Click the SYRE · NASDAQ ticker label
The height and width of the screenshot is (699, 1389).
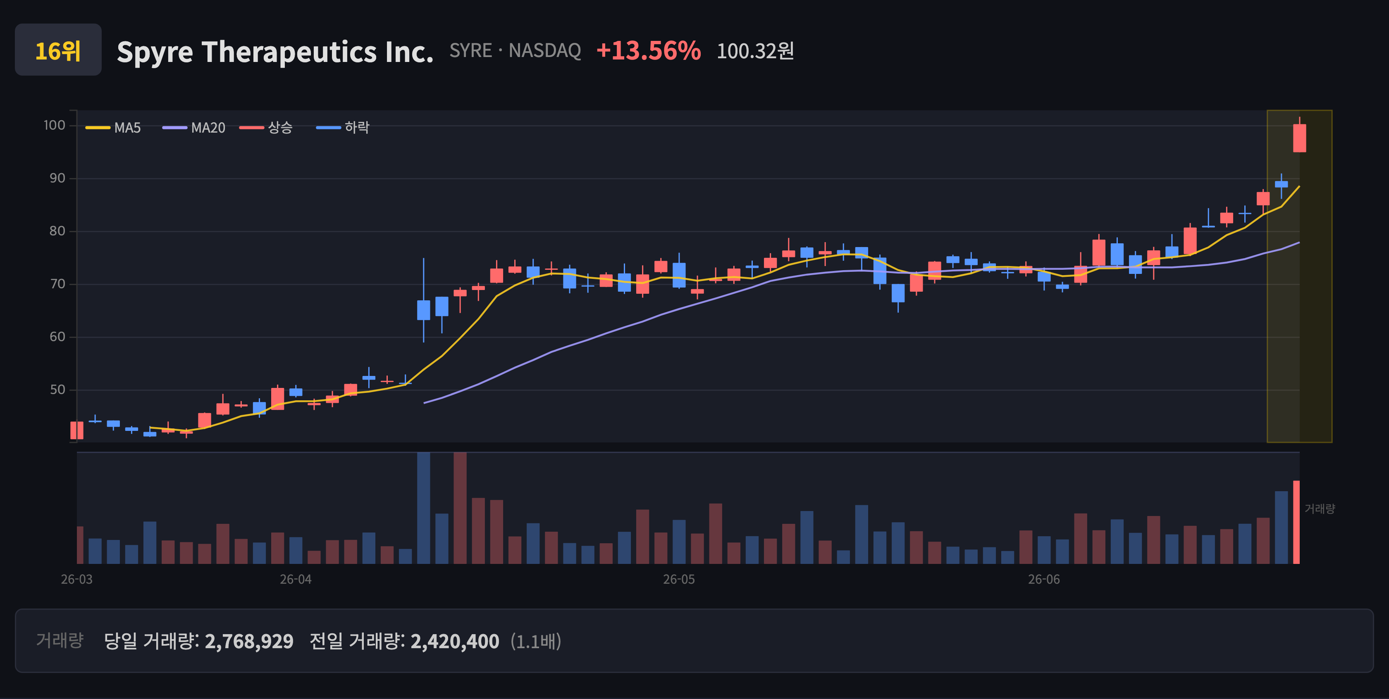515,51
